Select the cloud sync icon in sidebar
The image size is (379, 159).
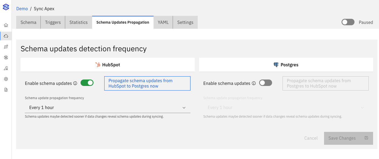6,36
